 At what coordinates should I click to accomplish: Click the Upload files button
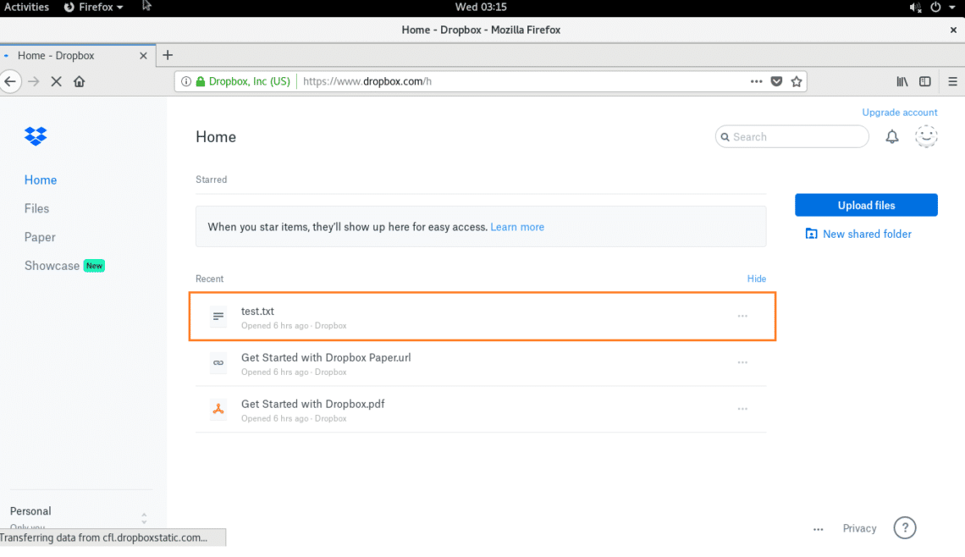tap(866, 205)
